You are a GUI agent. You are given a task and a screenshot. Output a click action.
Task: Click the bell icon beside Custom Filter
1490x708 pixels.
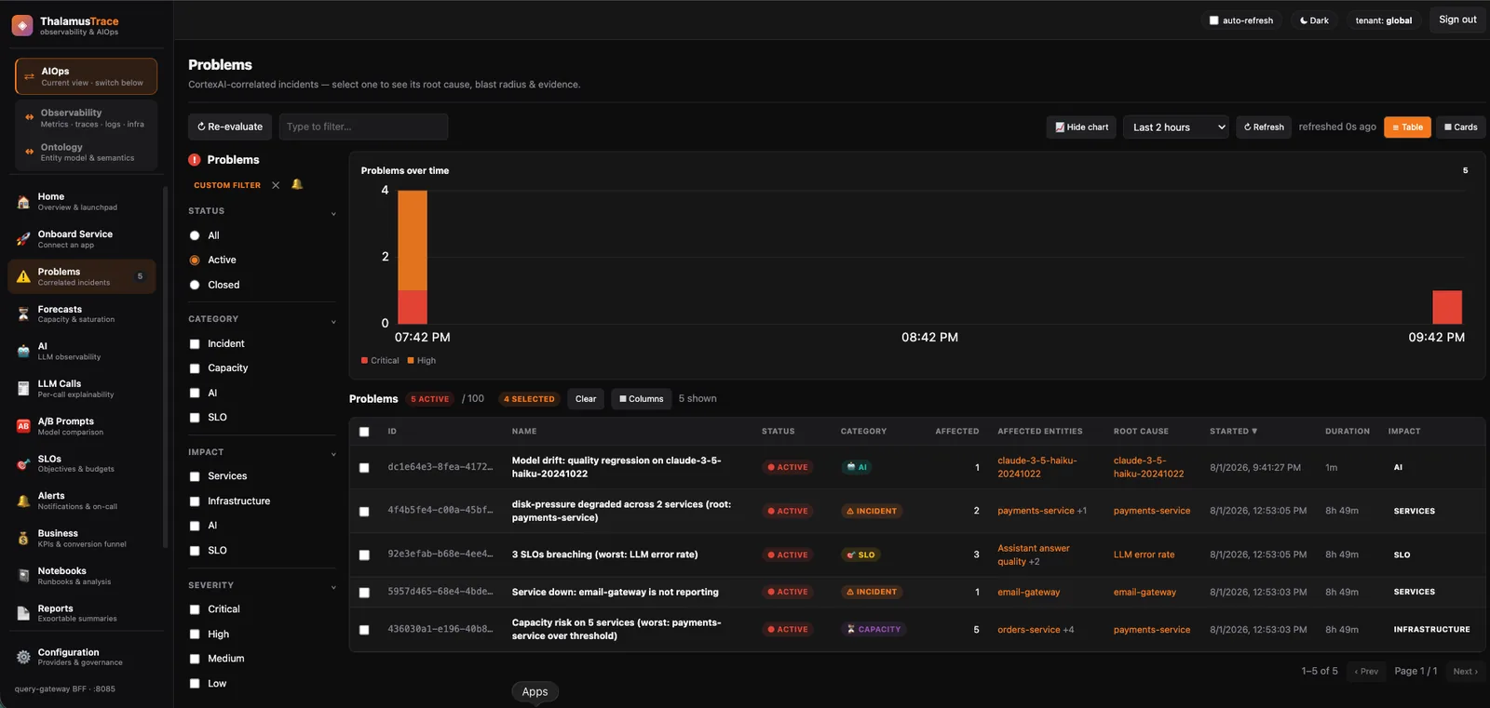[x=297, y=184]
